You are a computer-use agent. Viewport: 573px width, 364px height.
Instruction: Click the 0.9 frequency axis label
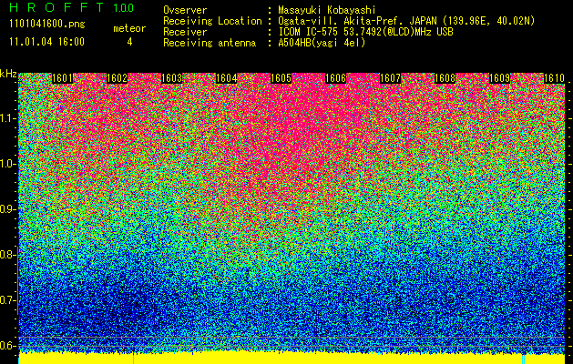tap(7, 209)
